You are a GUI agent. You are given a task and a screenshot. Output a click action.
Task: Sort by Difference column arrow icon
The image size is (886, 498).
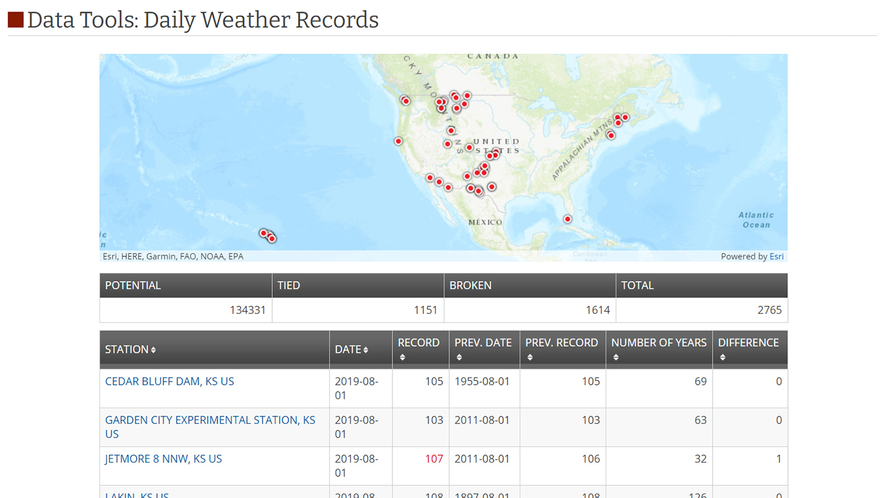[723, 358]
